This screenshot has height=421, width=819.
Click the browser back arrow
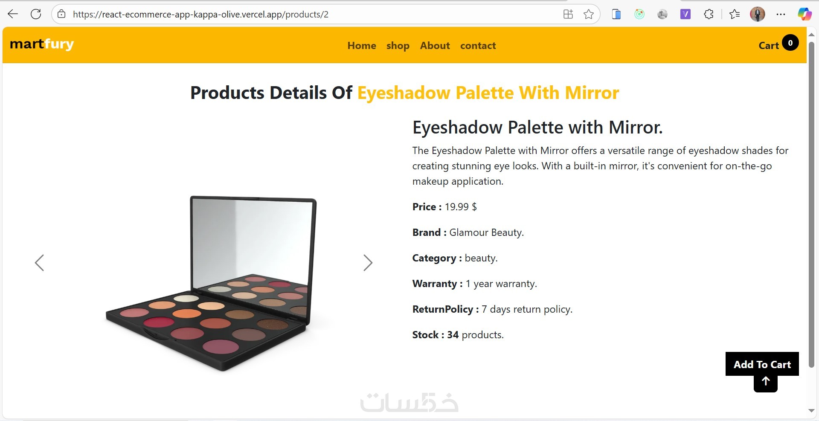(x=13, y=14)
